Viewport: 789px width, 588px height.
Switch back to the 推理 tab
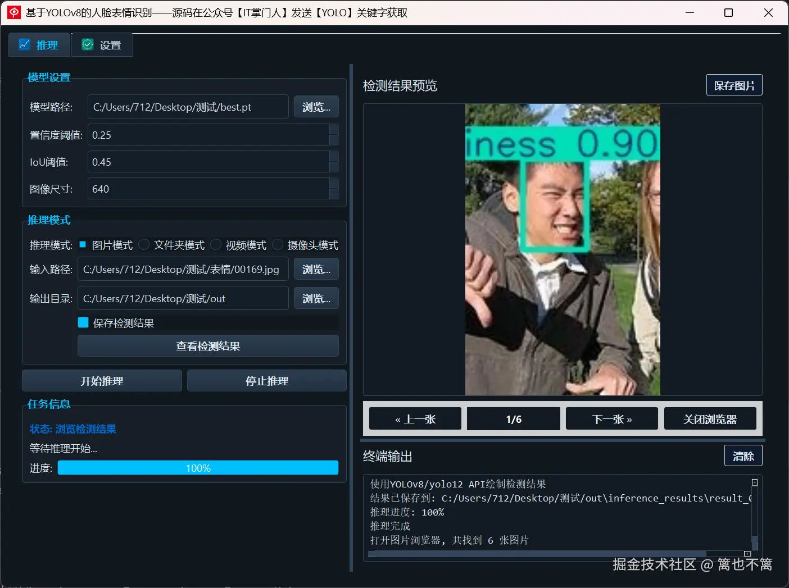39,44
